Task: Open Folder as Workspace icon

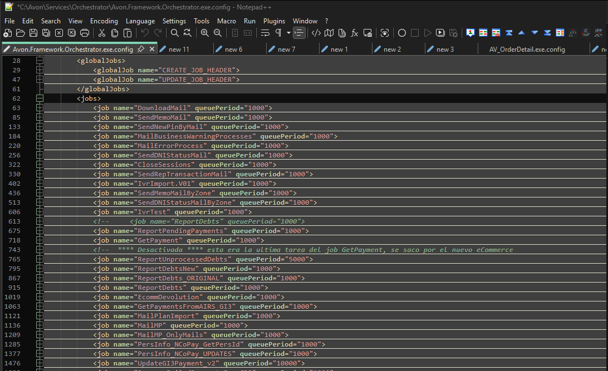Action: click(x=367, y=33)
